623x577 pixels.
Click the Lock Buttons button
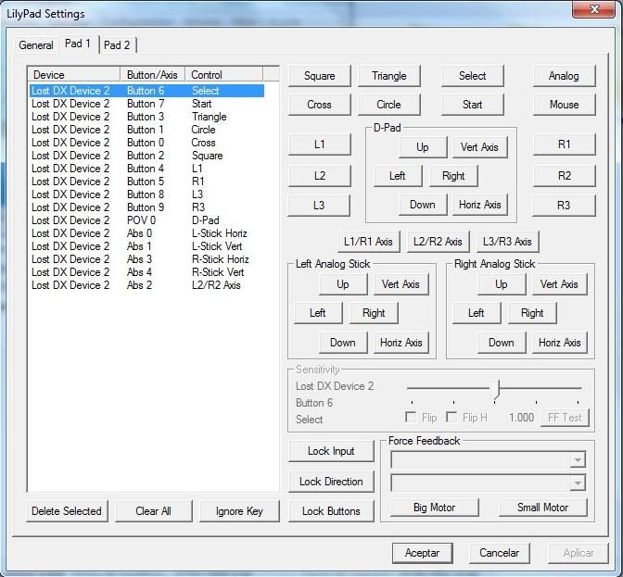pyautogui.click(x=331, y=511)
